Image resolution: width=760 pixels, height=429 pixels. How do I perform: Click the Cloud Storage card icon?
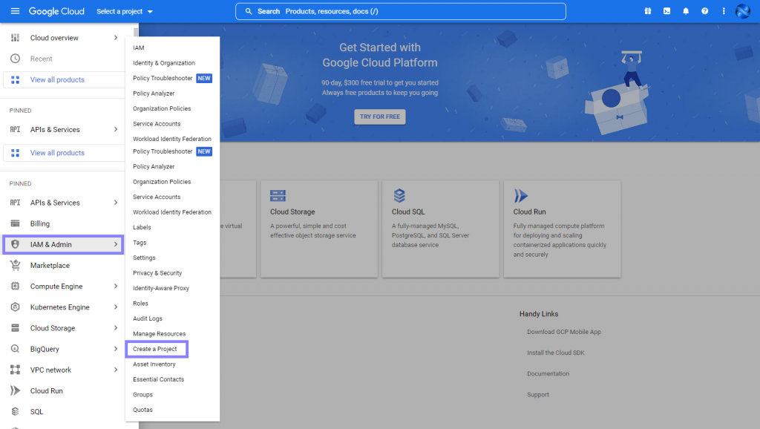278,196
